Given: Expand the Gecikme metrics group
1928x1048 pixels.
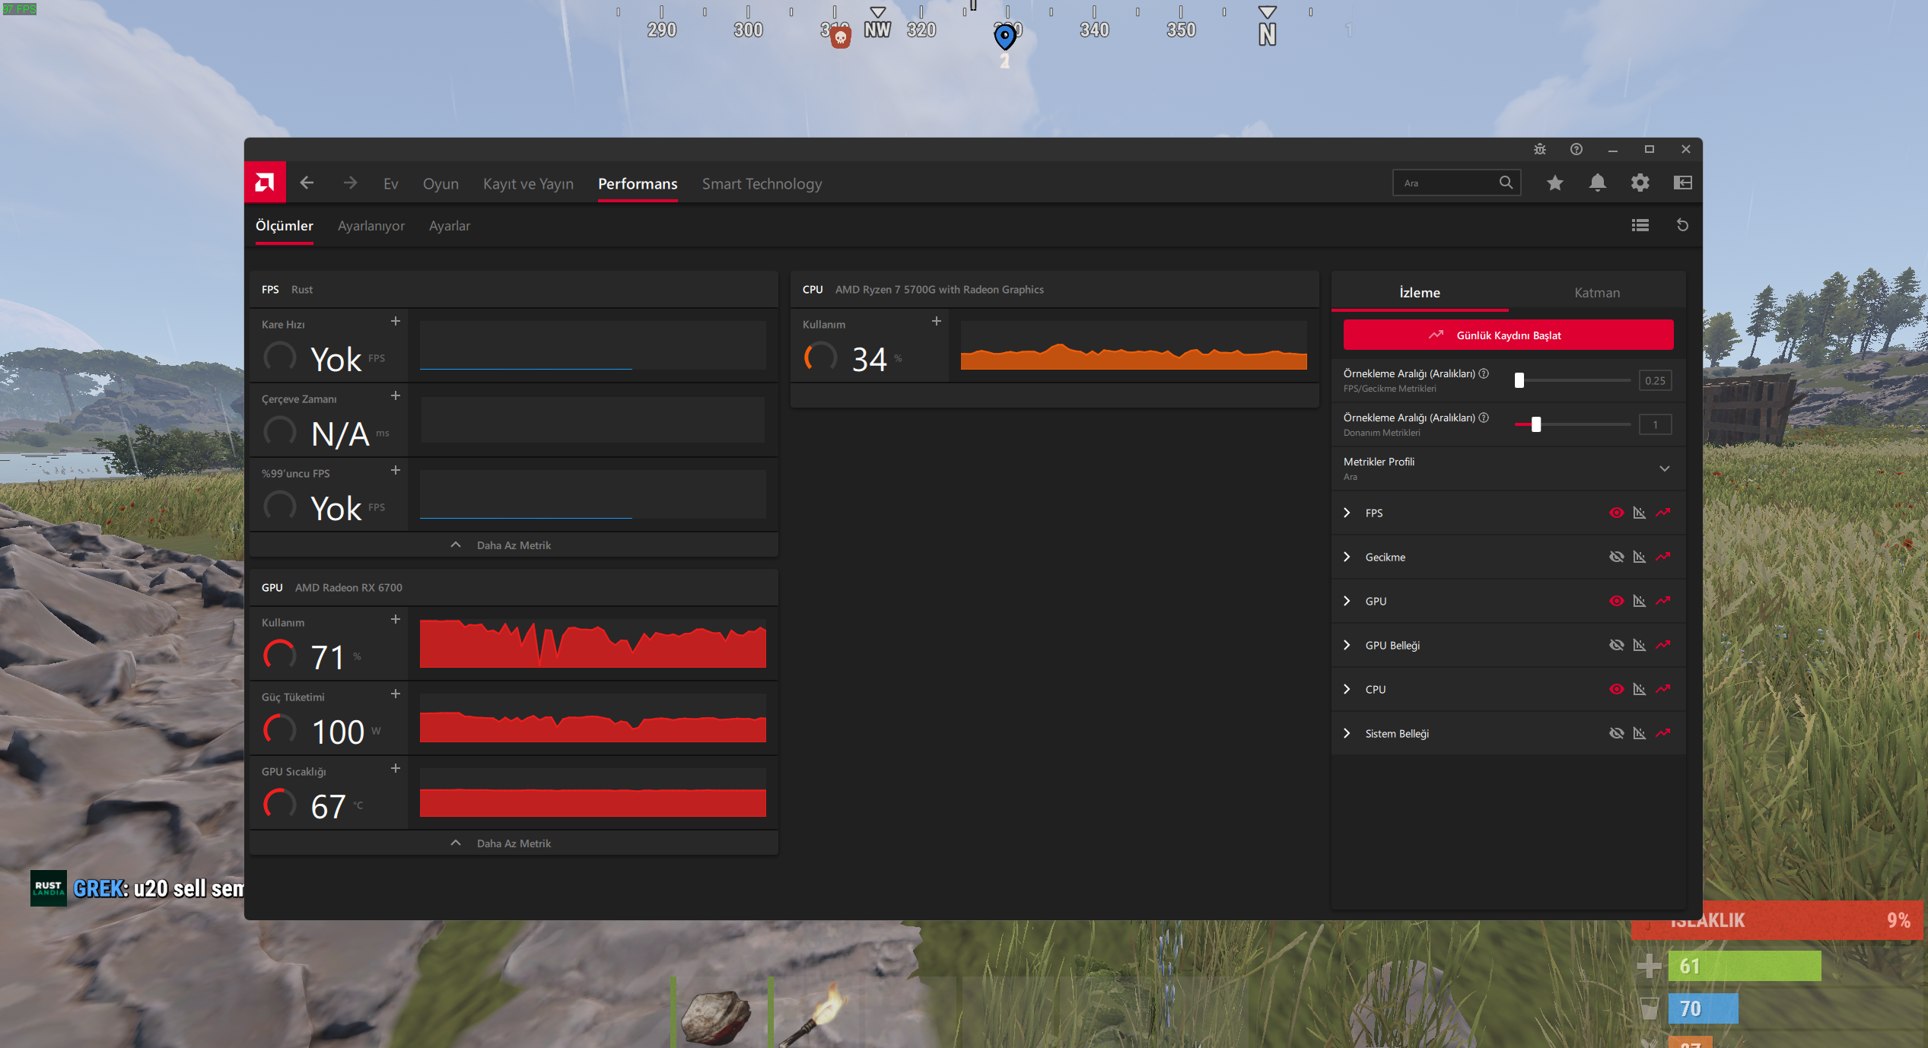Looking at the screenshot, I should tap(1347, 557).
